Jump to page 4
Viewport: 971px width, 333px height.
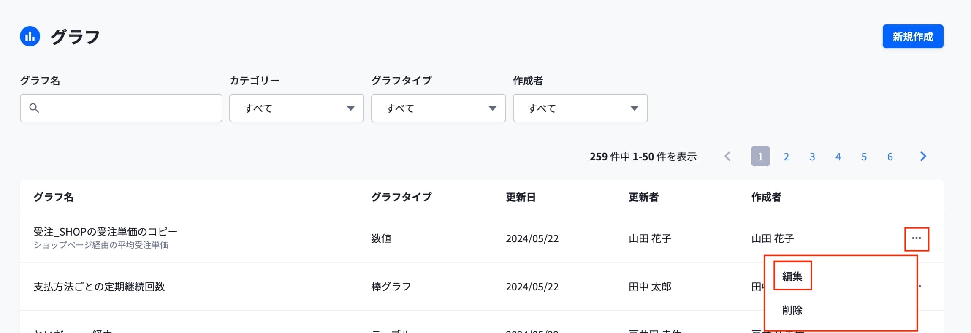(x=838, y=157)
